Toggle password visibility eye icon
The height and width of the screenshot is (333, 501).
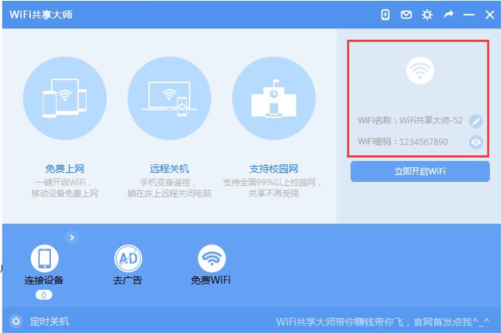tap(476, 142)
